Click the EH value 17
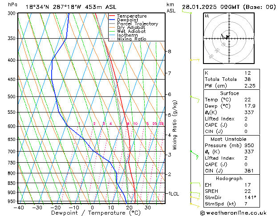Viewport: 280px width, 216px height. (x=248, y=185)
